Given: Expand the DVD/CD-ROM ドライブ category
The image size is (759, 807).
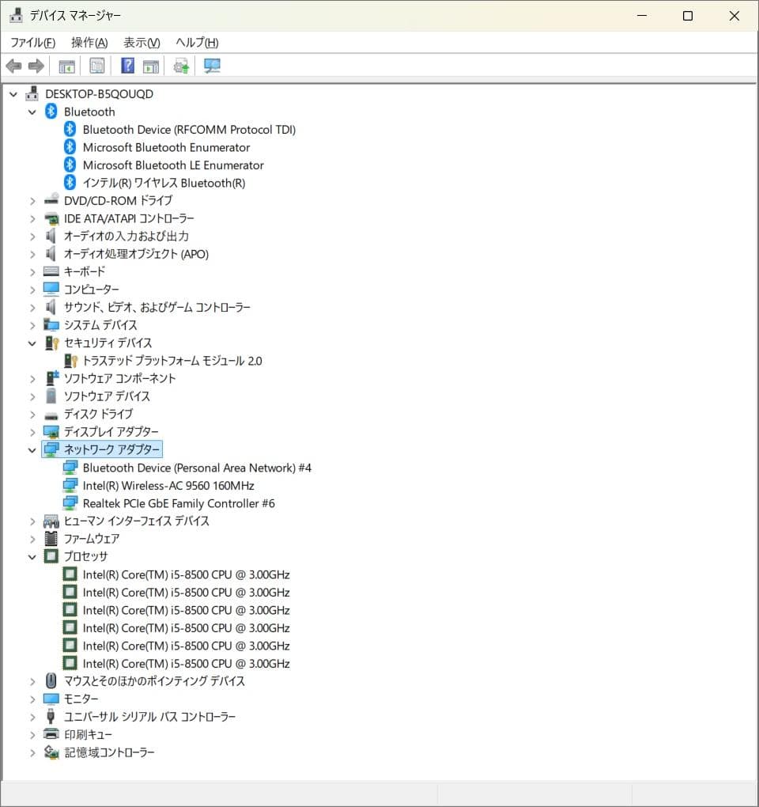Looking at the screenshot, I should pyautogui.click(x=32, y=201).
